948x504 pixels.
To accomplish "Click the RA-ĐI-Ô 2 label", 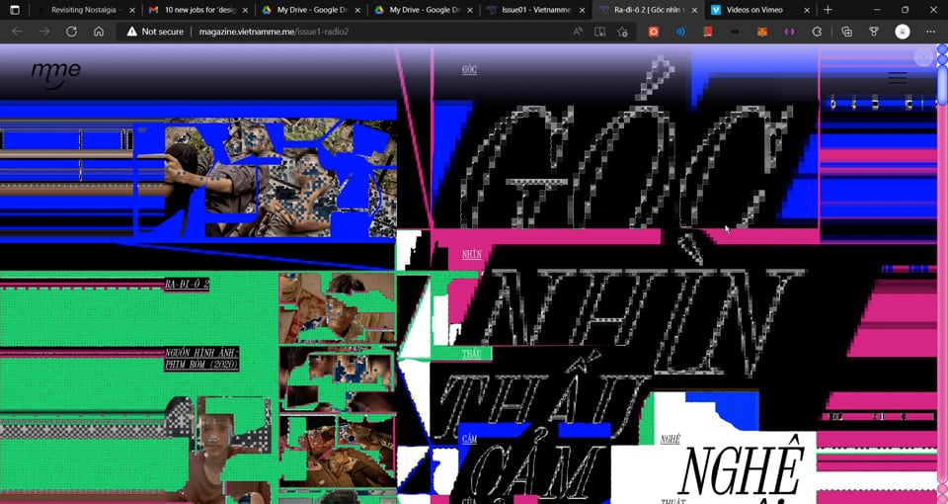I will coord(187,284).
